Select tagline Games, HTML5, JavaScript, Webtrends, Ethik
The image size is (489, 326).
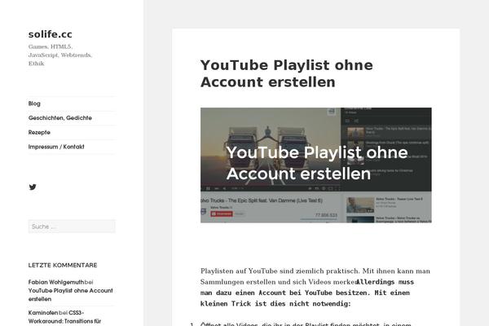tap(60, 55)
